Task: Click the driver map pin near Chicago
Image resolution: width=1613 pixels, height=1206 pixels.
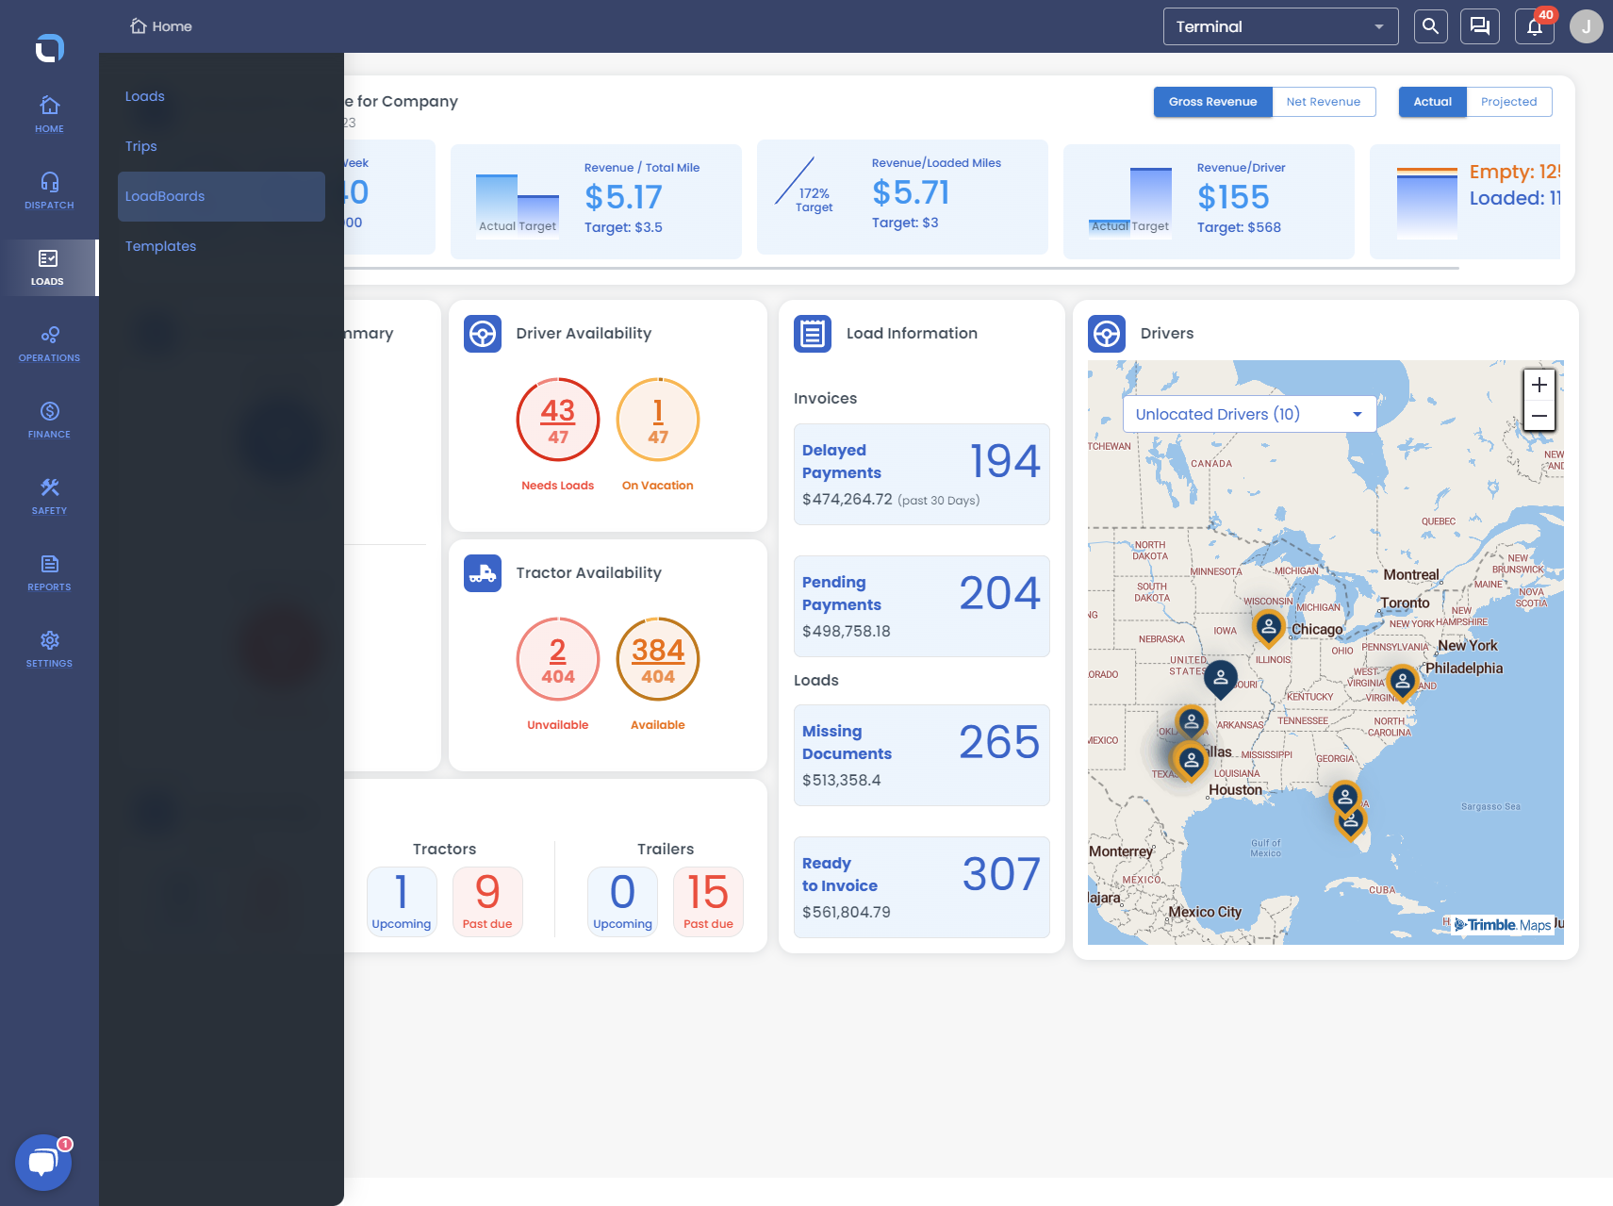Action: [x=1269, y=628]
